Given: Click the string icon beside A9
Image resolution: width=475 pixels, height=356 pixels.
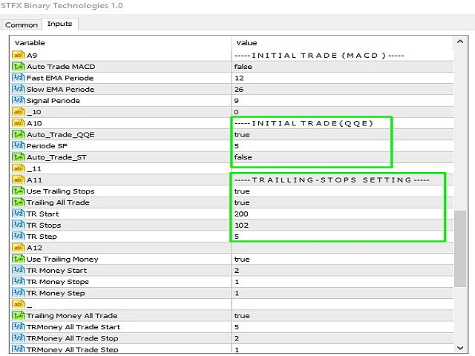Looking at the screenshot, I should (x=18, y=55).
